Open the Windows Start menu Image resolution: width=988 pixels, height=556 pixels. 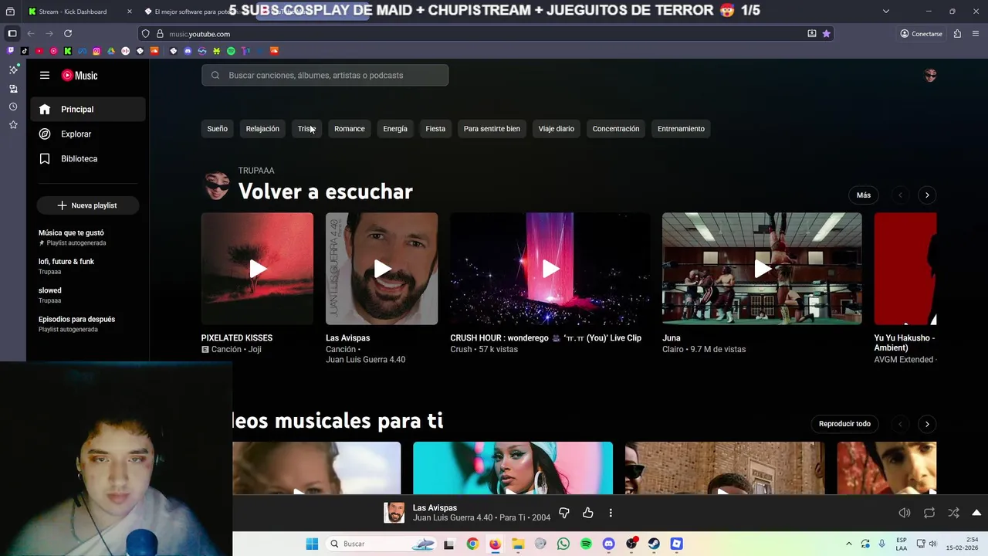[312, 544]
